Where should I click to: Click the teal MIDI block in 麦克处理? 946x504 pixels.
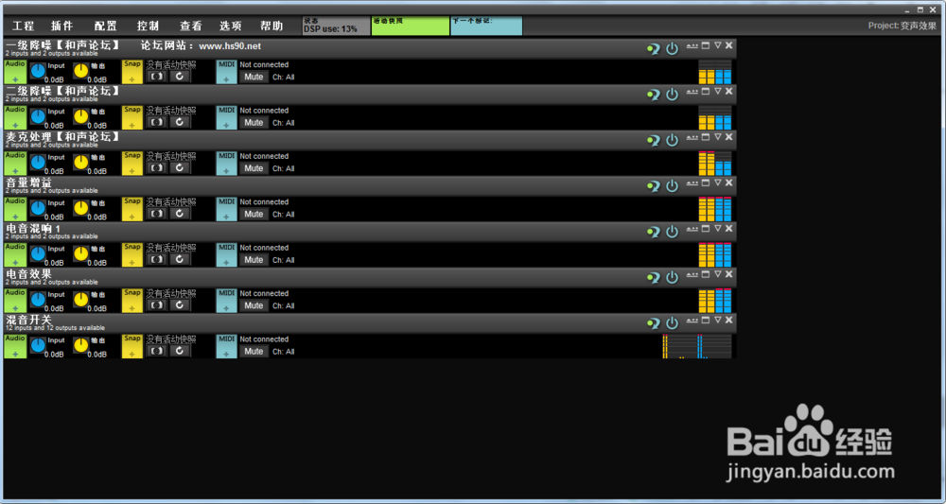(x=226, y=163)
